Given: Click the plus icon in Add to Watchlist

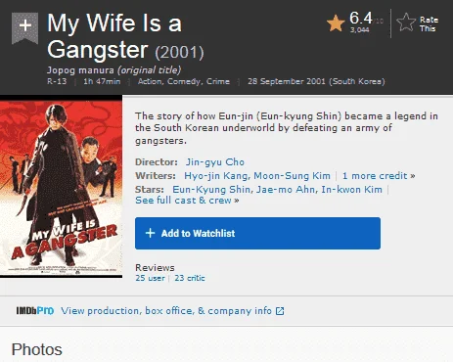Looking at the screenshot, I should [x=150, y=233].
